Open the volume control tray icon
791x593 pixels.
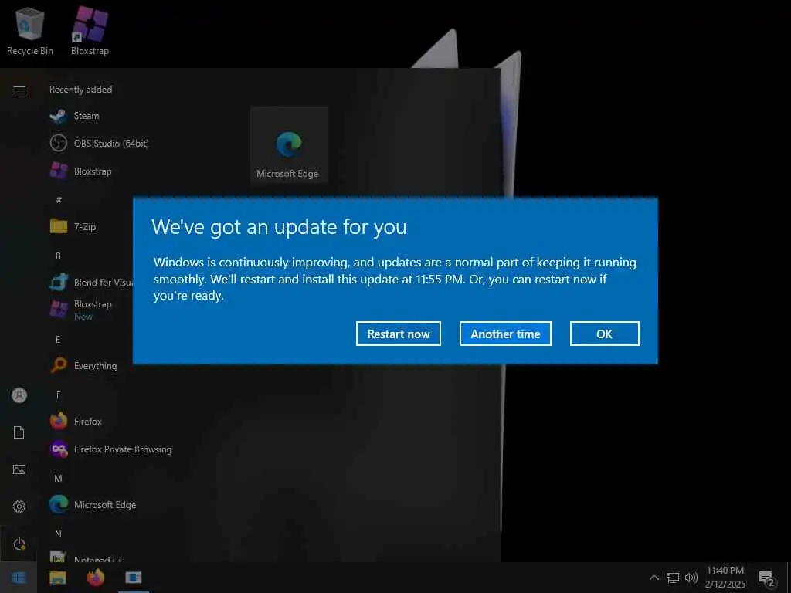pyautogui.click(x=691, y=578)
